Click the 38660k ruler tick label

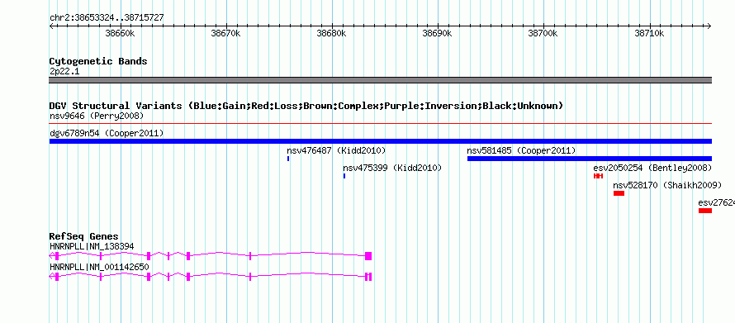tap(121, 34)
